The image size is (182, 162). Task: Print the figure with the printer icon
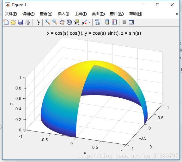pyautogui.click(x=28, y=22)
